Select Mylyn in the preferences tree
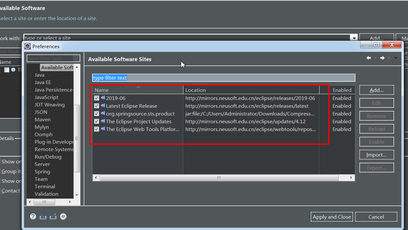The image size is (408, 230). (x=42, y=127)
